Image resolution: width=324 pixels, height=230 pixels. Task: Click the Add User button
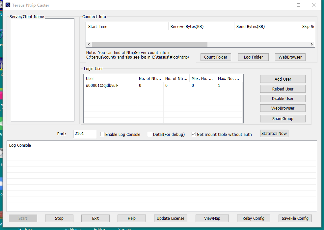pos(283,79)
